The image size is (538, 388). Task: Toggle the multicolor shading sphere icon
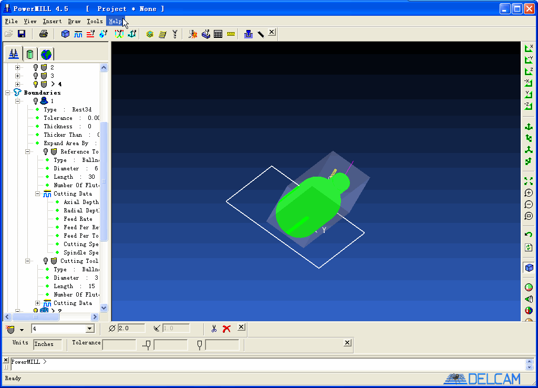(x=529, y=310)
